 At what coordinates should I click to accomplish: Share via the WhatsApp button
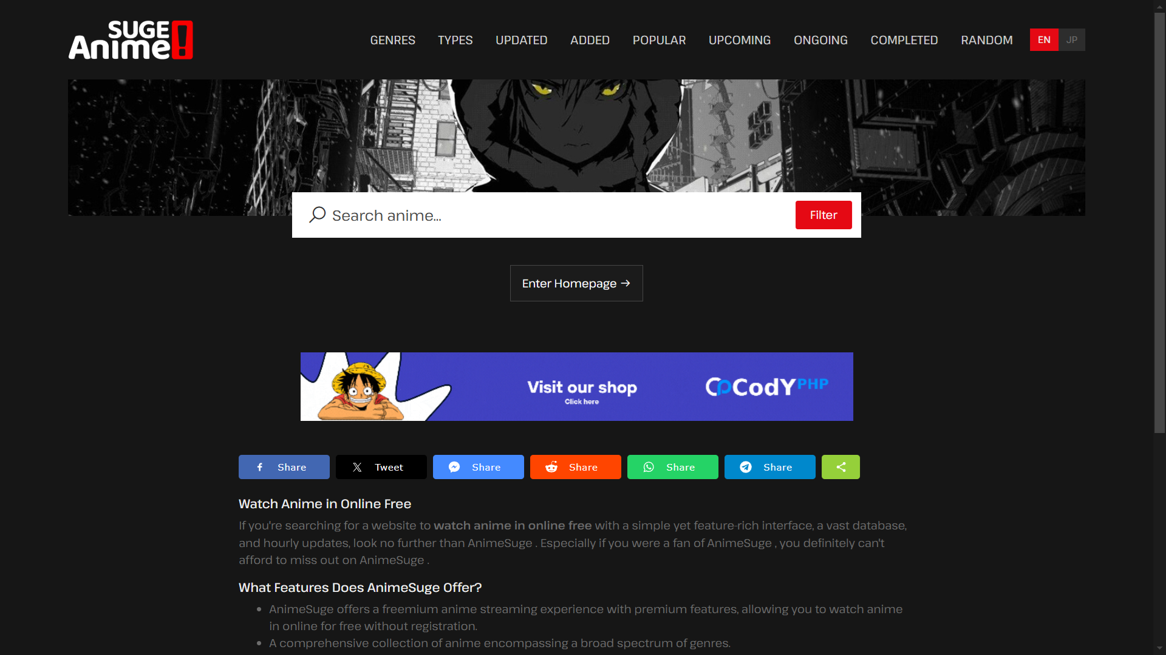coord(672,467)
